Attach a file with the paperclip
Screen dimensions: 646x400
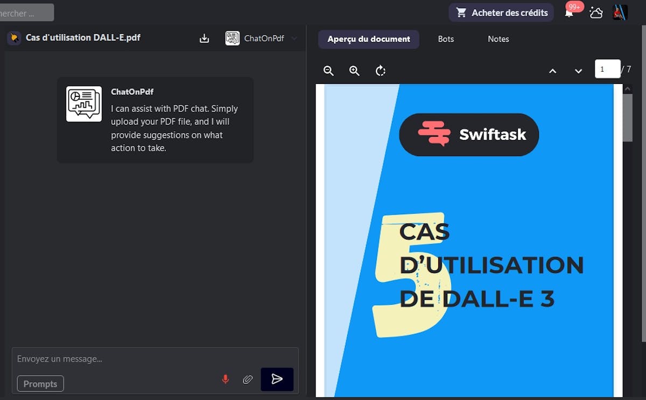248,379
